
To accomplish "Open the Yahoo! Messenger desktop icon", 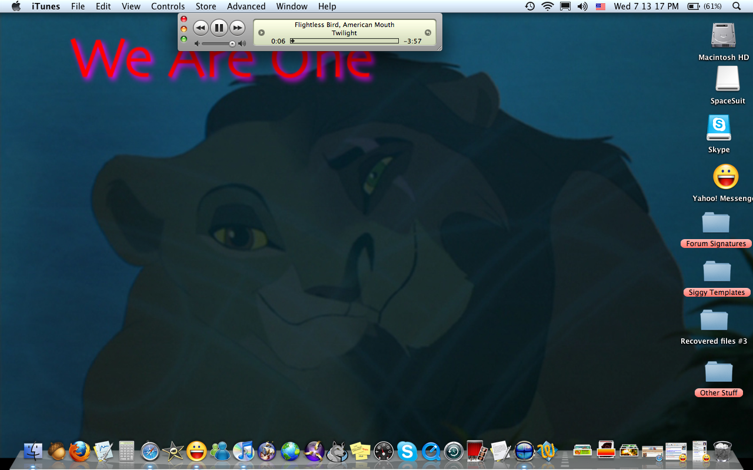I will tap(725, 177).
